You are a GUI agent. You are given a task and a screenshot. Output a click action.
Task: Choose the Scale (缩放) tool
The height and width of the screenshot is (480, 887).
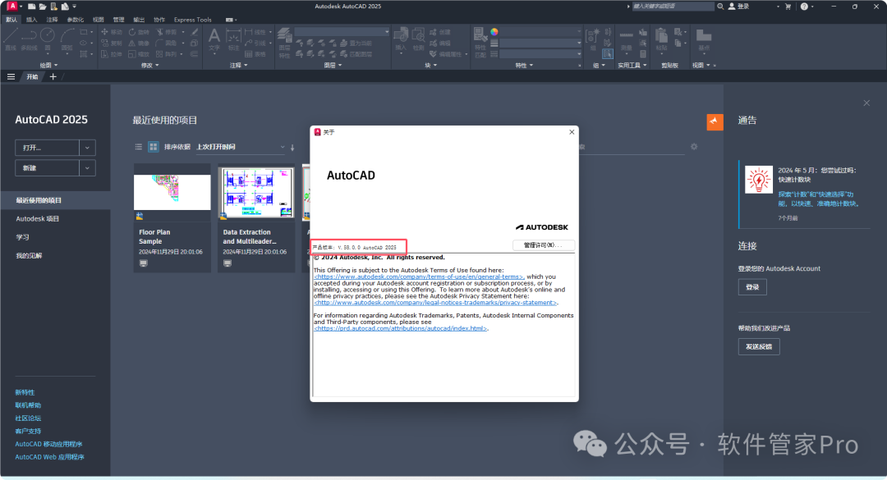139,54
